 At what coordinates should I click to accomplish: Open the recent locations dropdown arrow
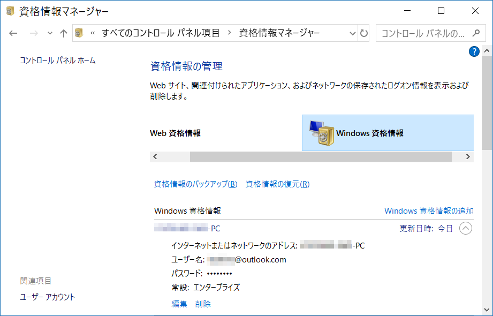(50, 33)
